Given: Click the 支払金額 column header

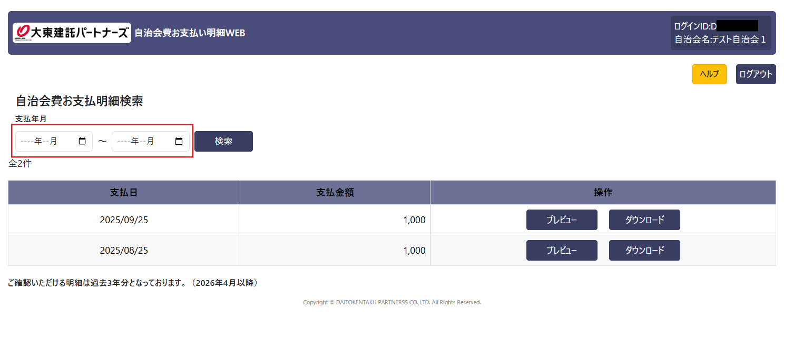Looking at the screenshot, I should [335, 193].
